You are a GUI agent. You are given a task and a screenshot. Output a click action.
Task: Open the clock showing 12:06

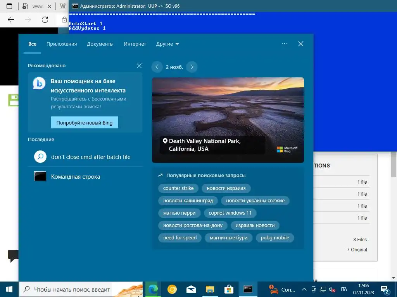[363, 289]
